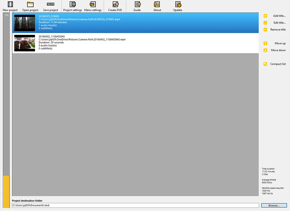Screen dimensions: 290x211
Task: Click the Project destination folder path field
Action: click(x=135, y=205)
